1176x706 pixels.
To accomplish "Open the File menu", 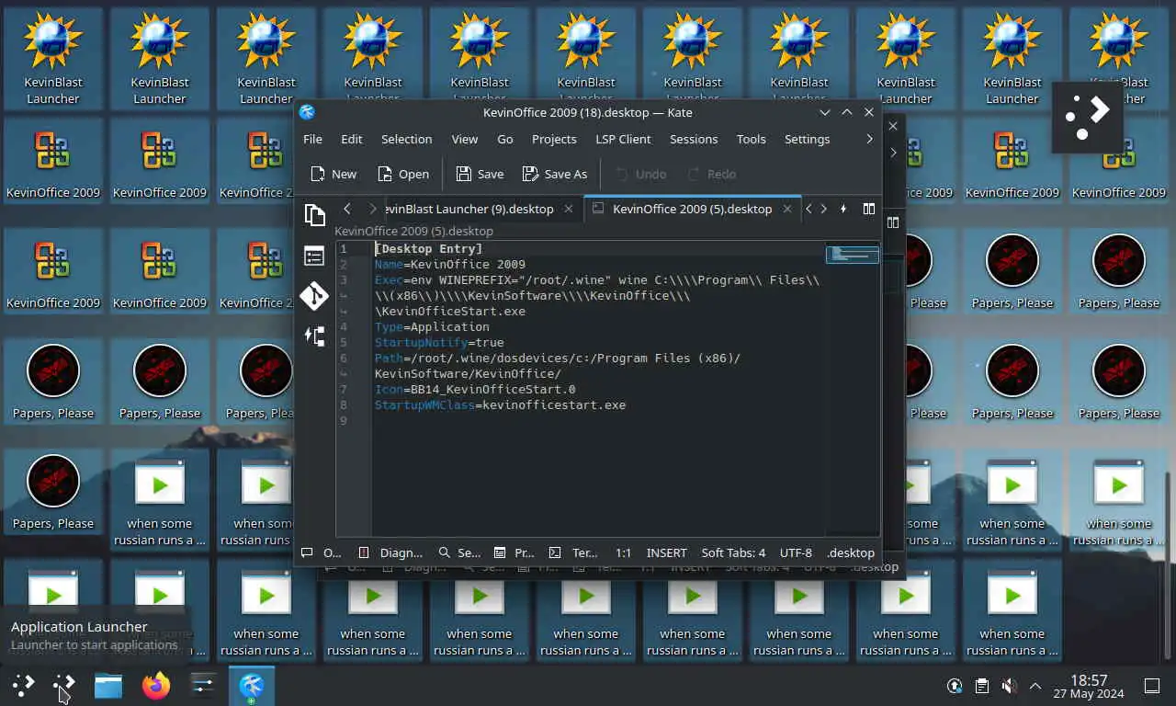I will click(x=312, y=139).
